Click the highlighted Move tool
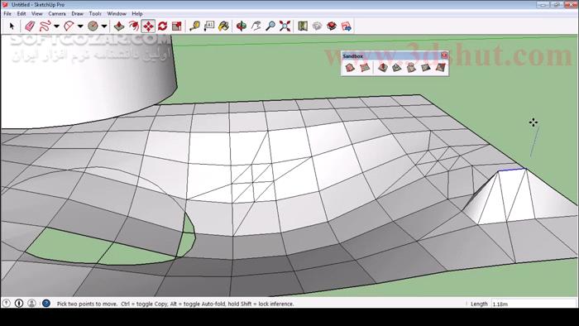The height and width of the screenshot is (326, 579). coord(148,26)
